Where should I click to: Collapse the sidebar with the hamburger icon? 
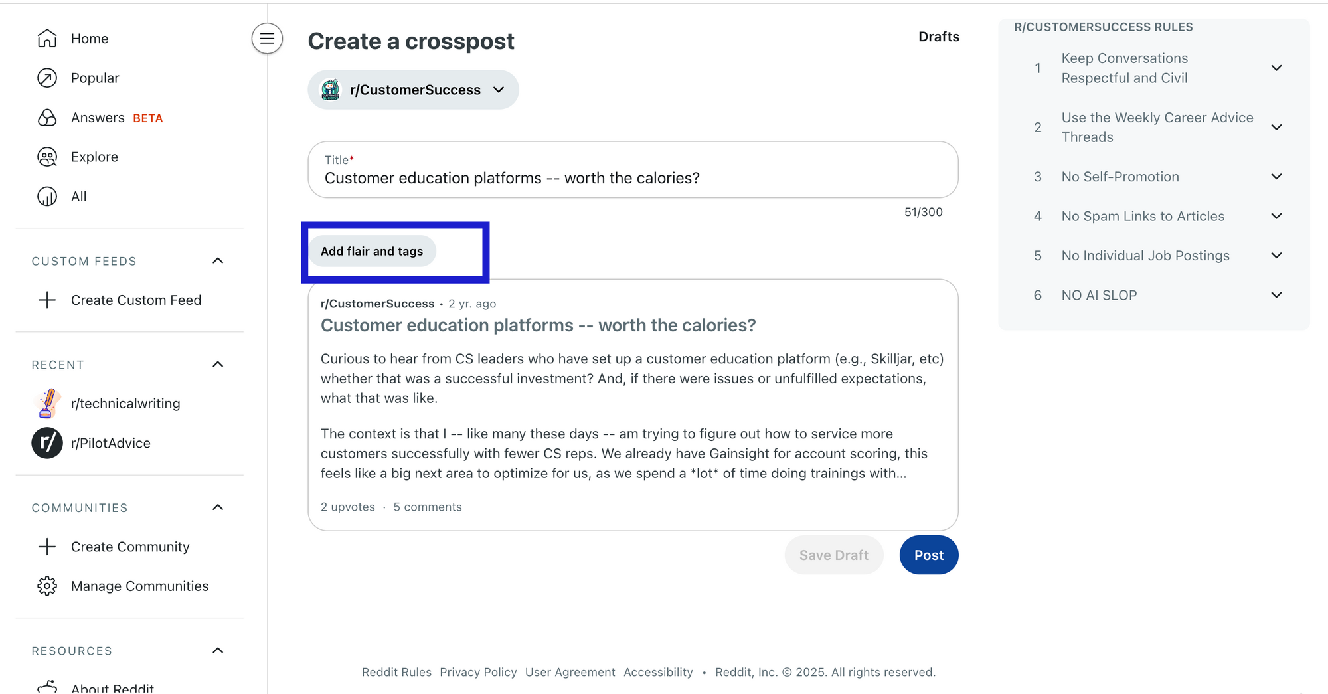tap(266, 39)
